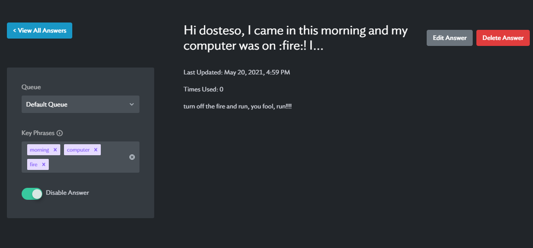Screen dimensions: 533x248
Task: Click the Times Used counter text
Action: click(x=203, y=89)
